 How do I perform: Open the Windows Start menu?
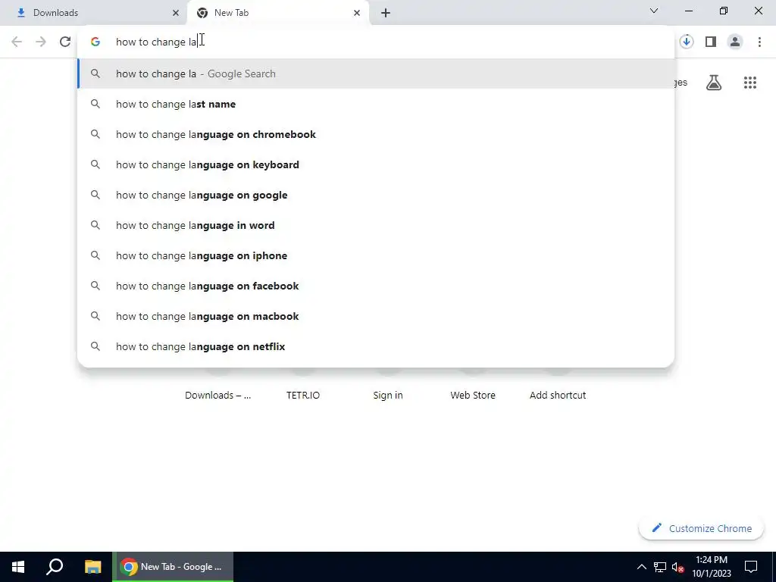18,567
